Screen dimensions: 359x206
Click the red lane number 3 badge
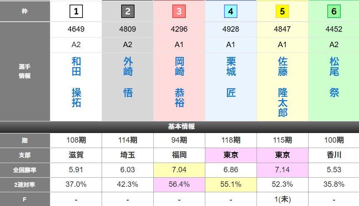pos(179,11)
